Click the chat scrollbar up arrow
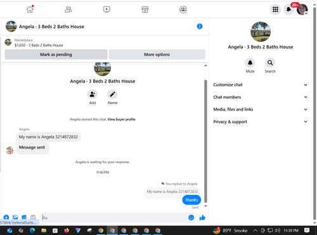The image size is (317, 235). point(205,65)
